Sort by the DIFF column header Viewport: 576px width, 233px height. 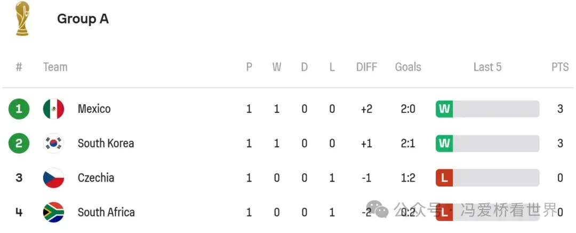tap(366, 67)
